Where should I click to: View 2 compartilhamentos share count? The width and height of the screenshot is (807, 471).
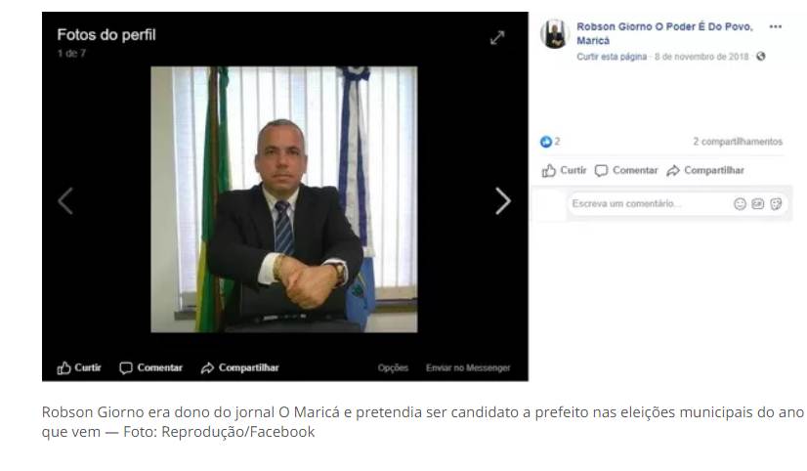coord(738,142)
